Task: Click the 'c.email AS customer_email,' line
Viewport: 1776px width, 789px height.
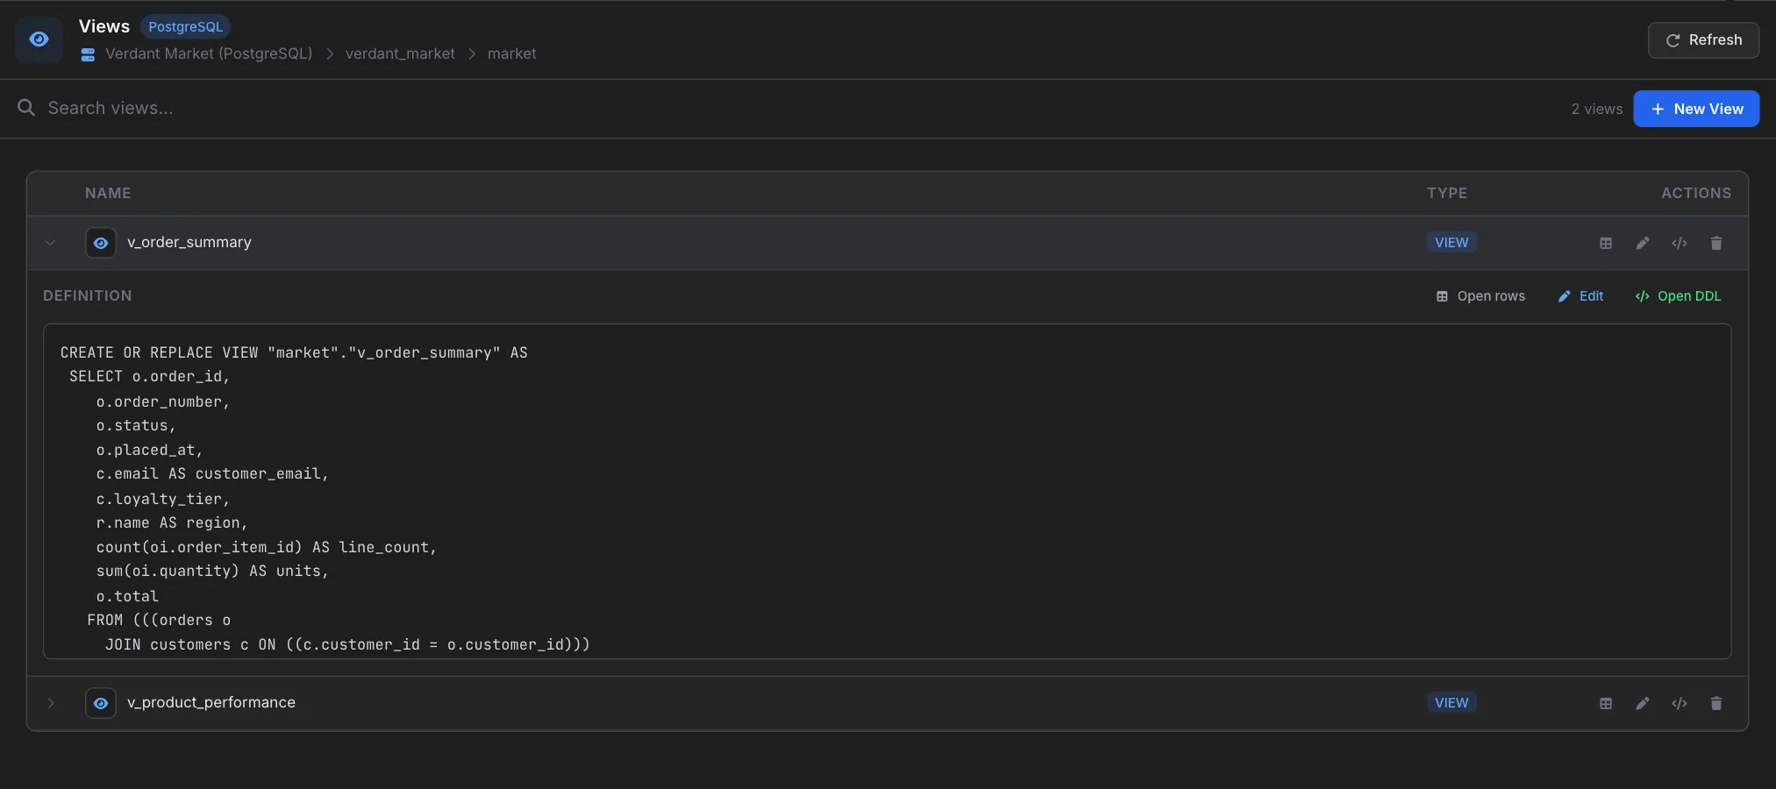Action: [x=212, y=473]
